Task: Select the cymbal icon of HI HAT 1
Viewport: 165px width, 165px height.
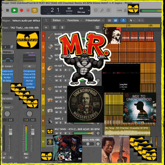Action: click(x=50, y=68)
